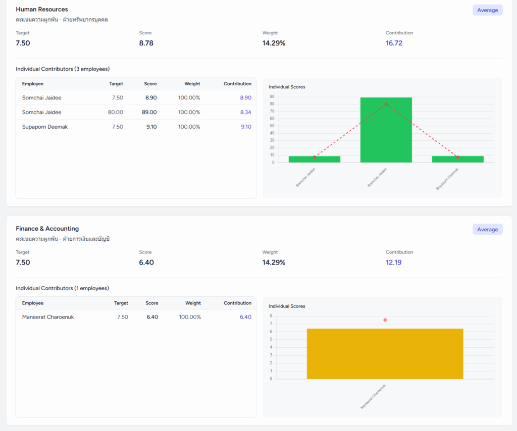Click the Average badge in Human Resources card
Viewport: 517px width, 431px height.
(487, 10)
